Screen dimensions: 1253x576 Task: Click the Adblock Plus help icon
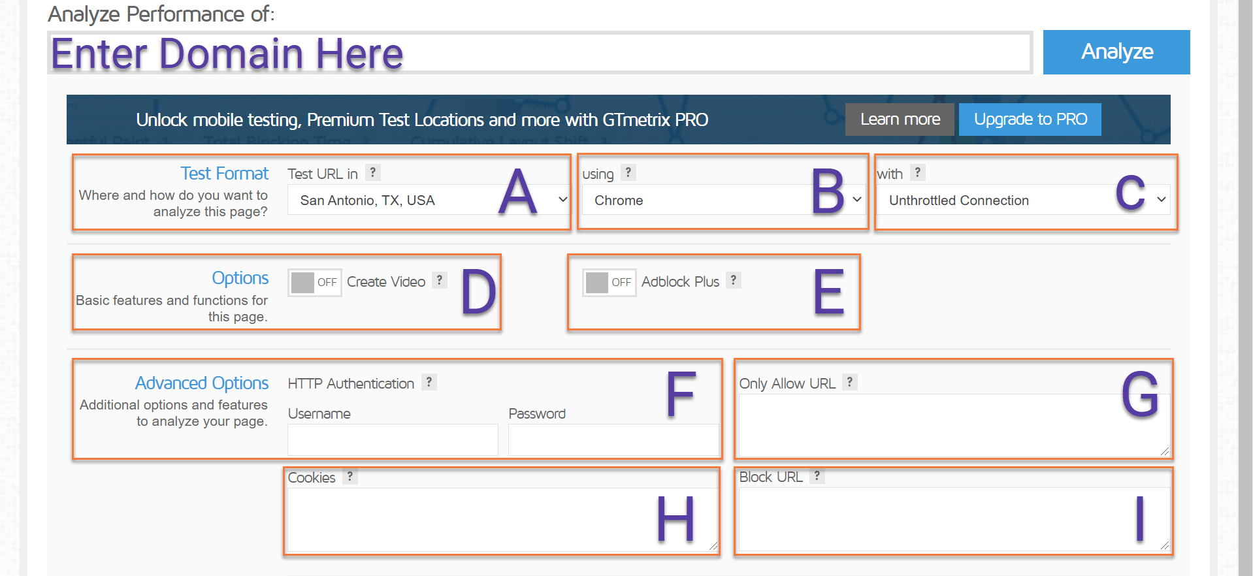coord(734,280)
